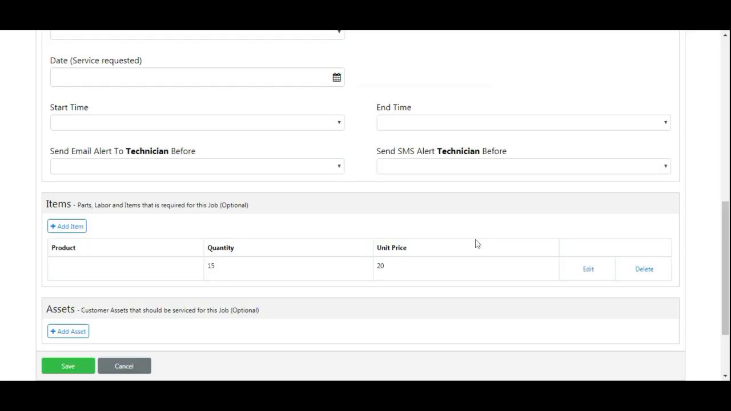The height and width of the screenshot is (411, 731).
Task: Click the scrollbar up arrow
Action: pyautogui.click(x=725, y=35)
